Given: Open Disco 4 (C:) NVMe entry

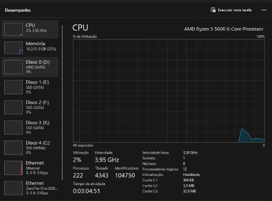Looking at the screenshot, I should click(30, 148).
